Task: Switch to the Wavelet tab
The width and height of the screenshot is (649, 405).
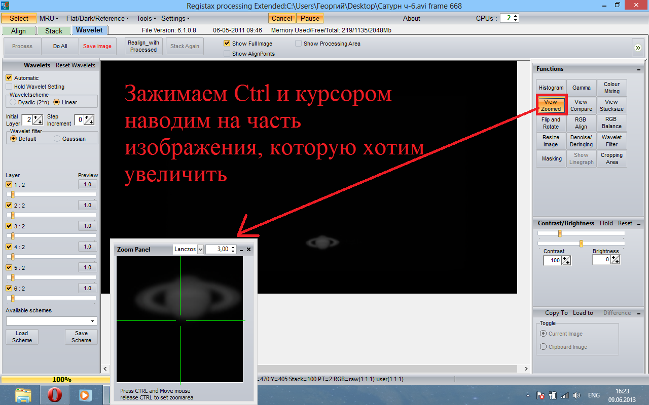Action: click(89, 30)
